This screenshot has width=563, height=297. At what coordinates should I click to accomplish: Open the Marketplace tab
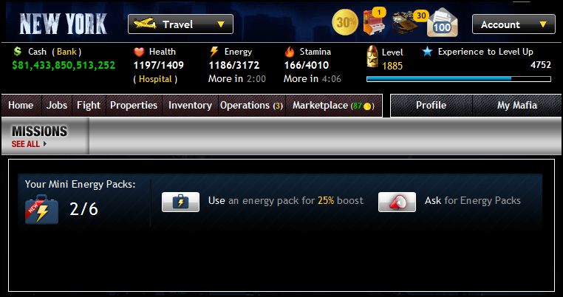click(x=333, y=105)
